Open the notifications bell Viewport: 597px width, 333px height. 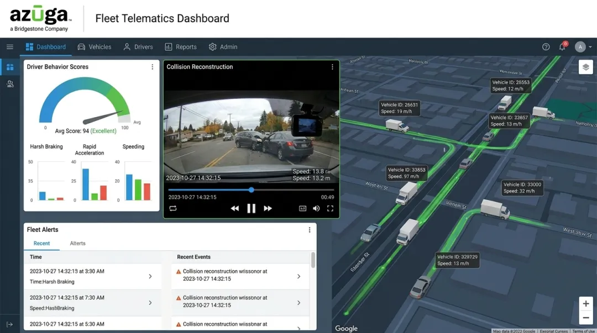point(562,47)
